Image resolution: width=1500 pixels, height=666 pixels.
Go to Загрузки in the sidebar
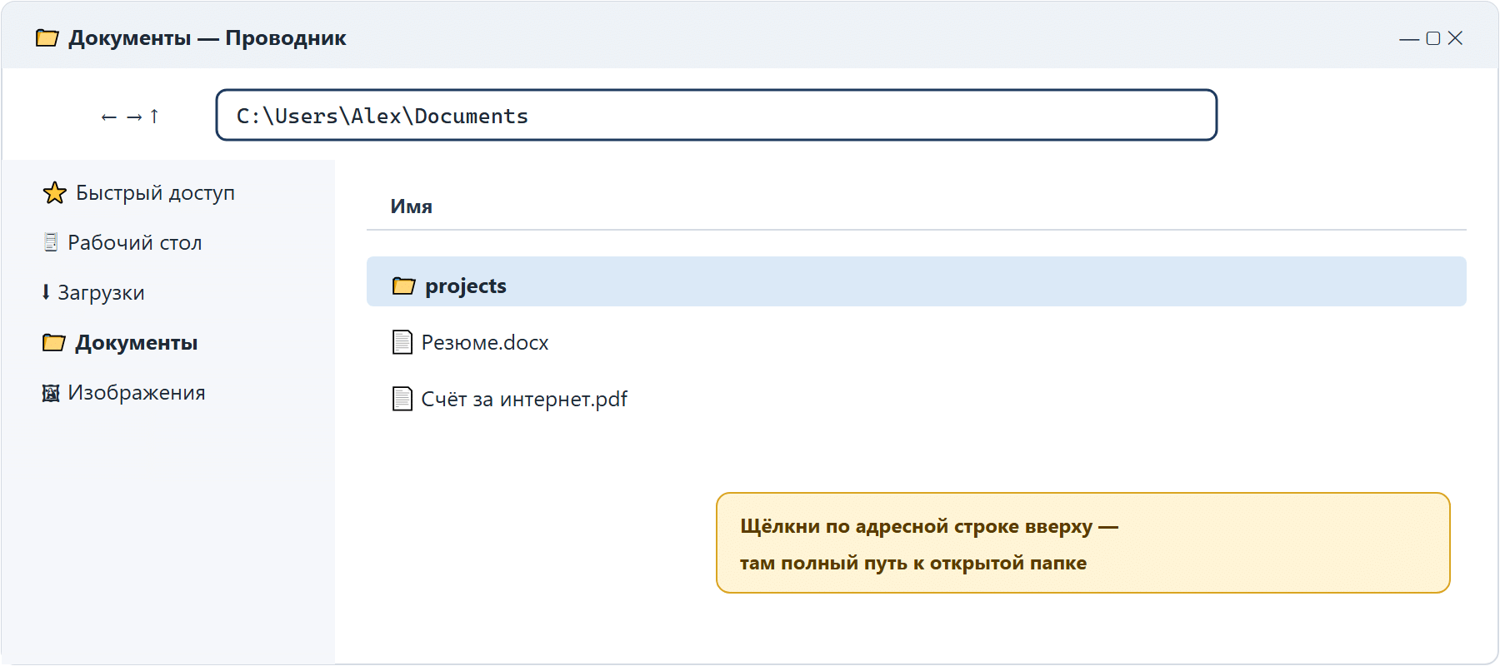(x=101, y=292)
